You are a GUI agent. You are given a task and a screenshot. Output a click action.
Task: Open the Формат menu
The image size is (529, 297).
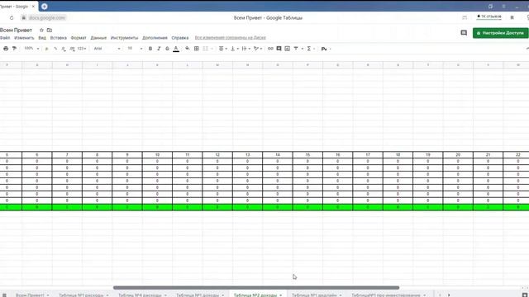(x=79, y=38)
